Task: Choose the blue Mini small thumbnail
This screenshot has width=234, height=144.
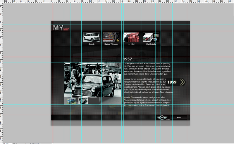Action: click(x=72, y=101)
